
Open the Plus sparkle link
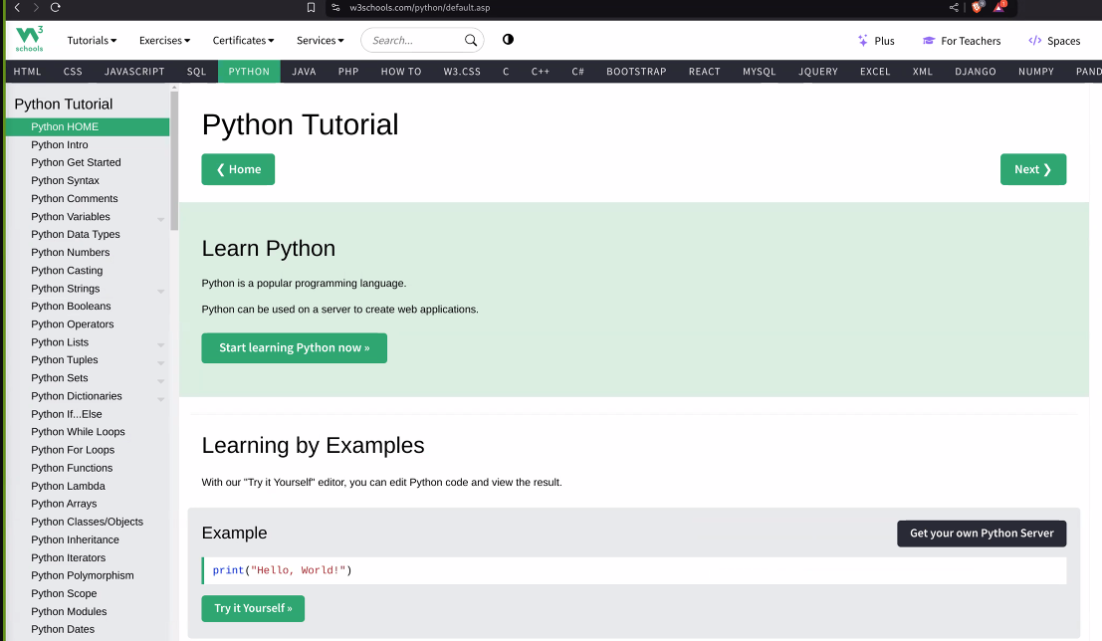876,41
